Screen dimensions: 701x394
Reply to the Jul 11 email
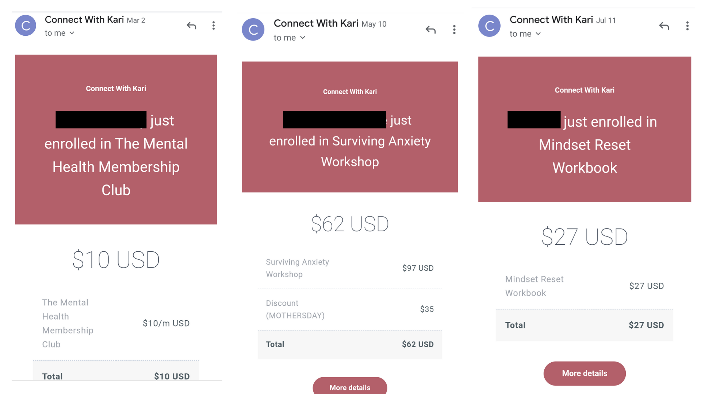click(664, 26)
